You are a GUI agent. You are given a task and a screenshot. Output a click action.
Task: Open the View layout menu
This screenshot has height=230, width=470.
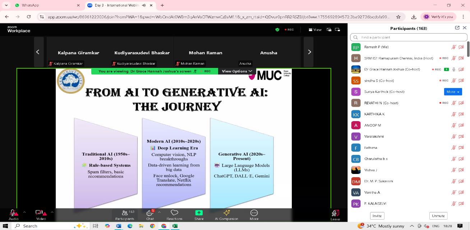tap(315, 30)
